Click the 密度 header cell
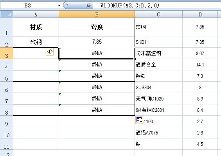 point(97,27)
